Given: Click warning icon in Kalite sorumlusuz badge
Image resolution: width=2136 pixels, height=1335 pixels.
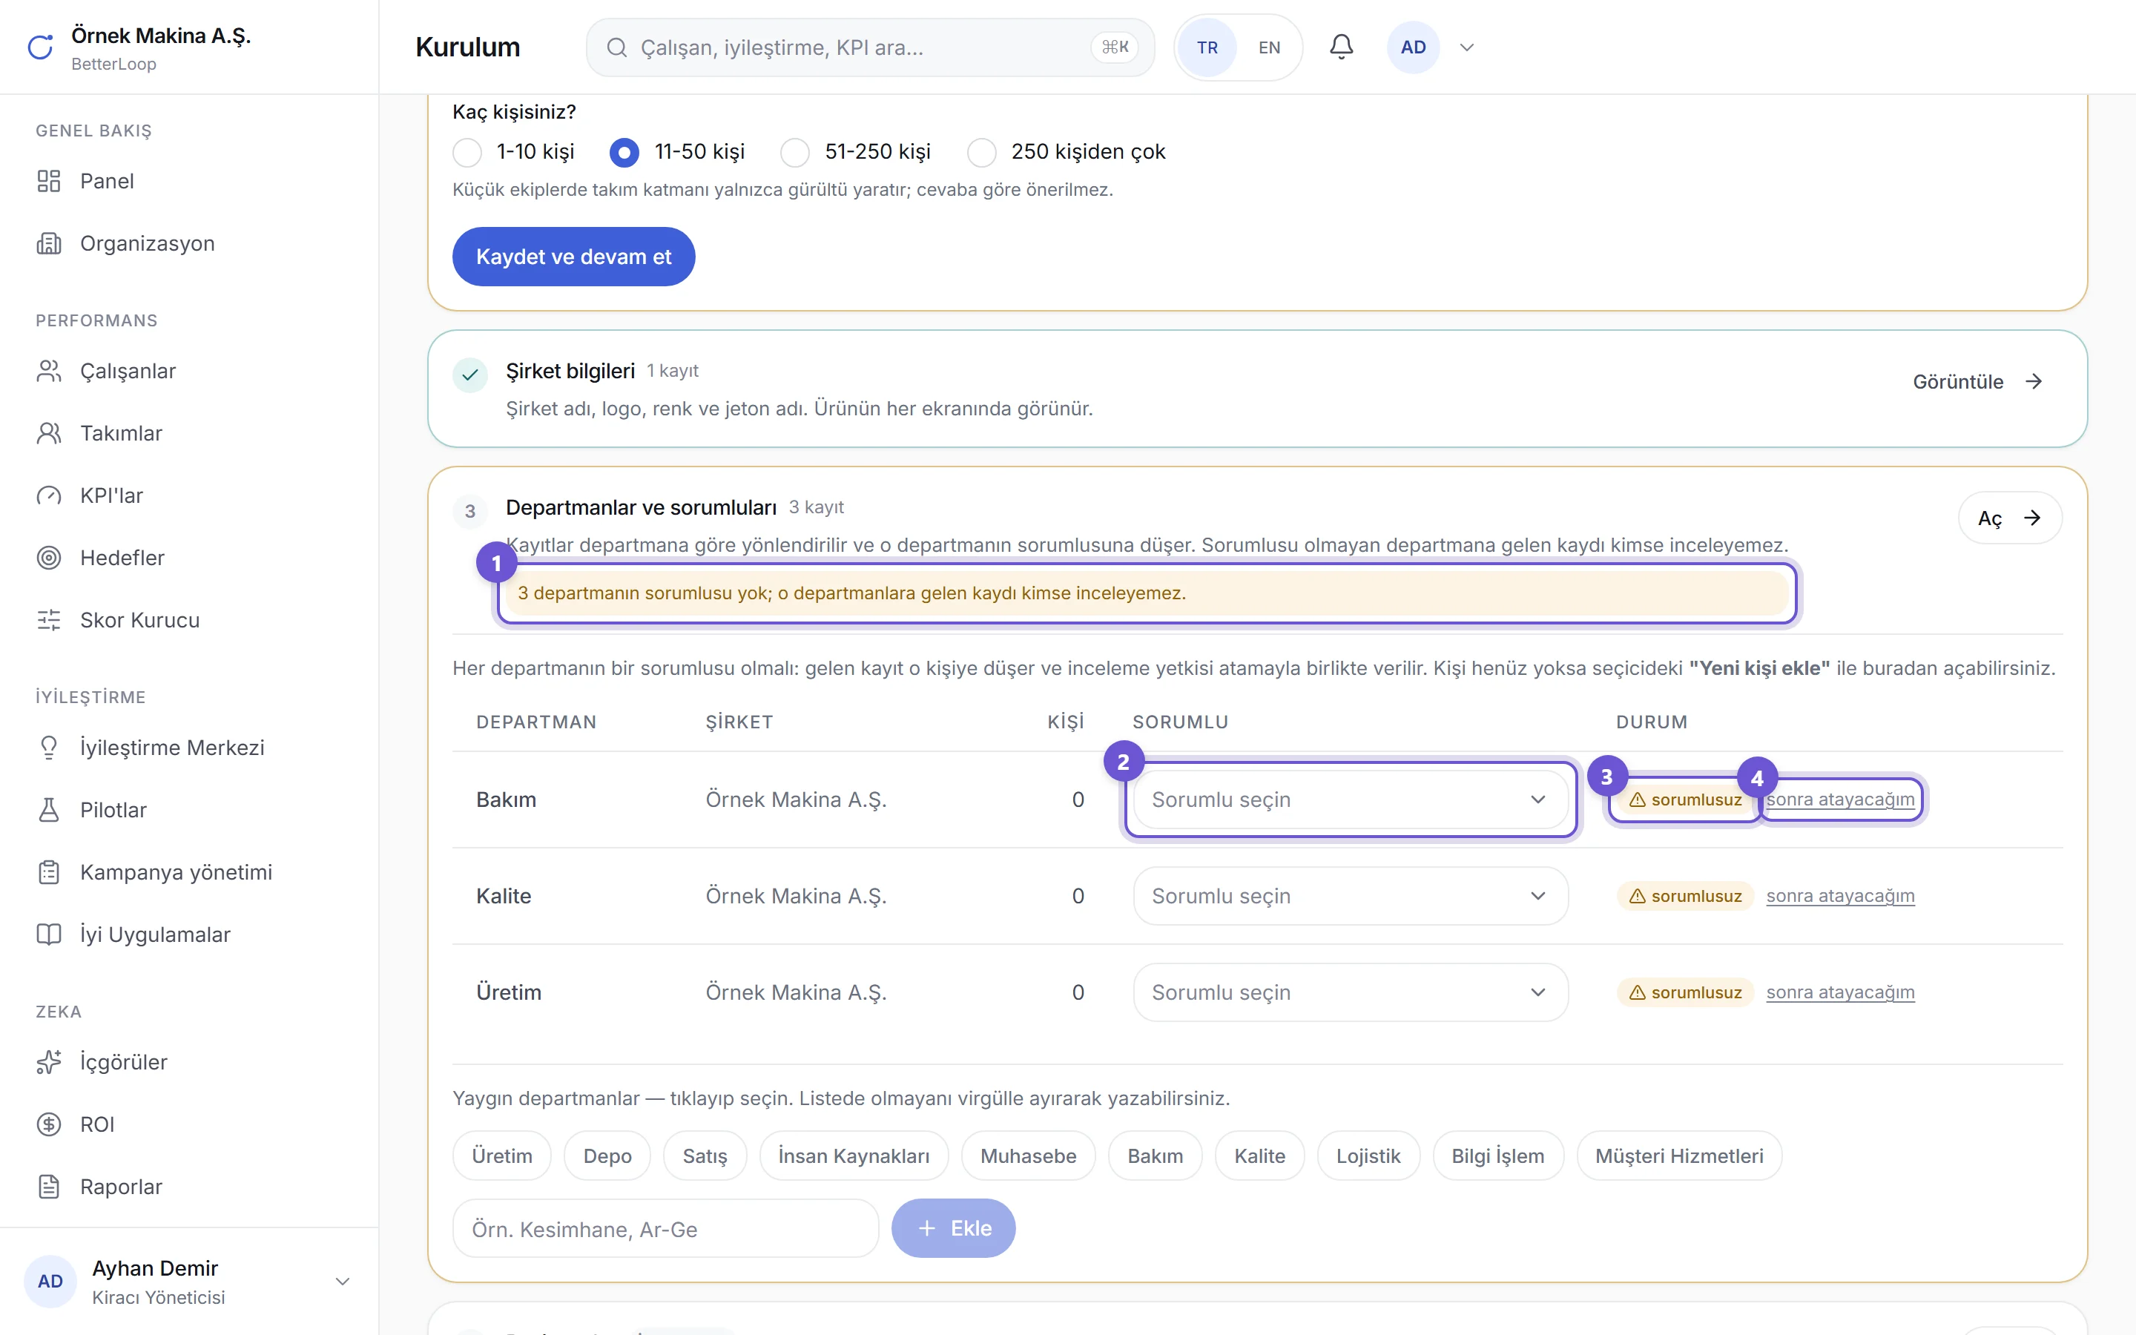Looking at the screenshot, I should point(1636,895).
